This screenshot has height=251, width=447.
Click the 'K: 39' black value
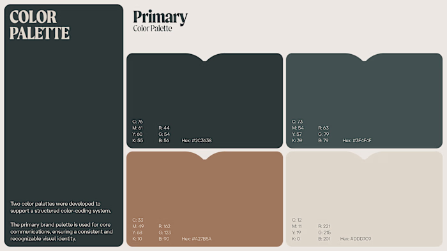point(297,140)
